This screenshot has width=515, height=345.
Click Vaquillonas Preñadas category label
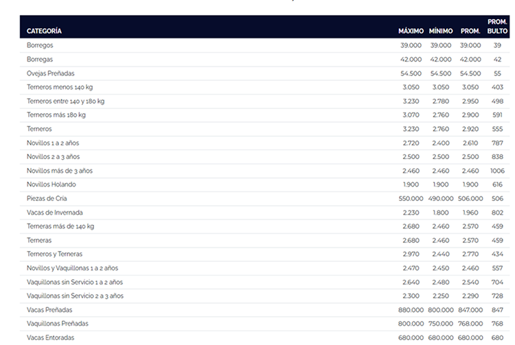click(58, 324)
